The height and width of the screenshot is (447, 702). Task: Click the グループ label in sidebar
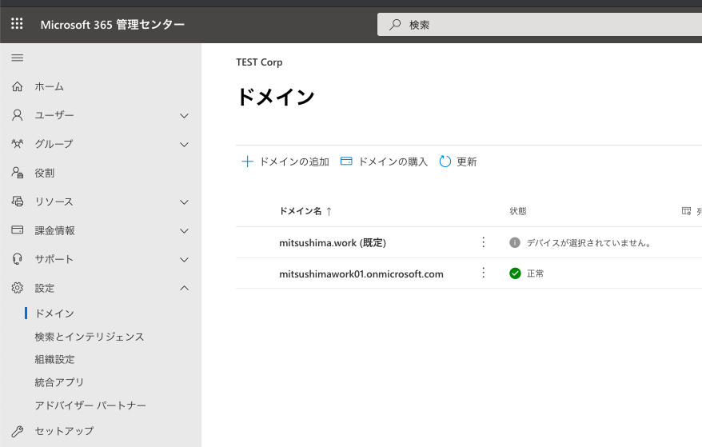(x=54, y=144)
